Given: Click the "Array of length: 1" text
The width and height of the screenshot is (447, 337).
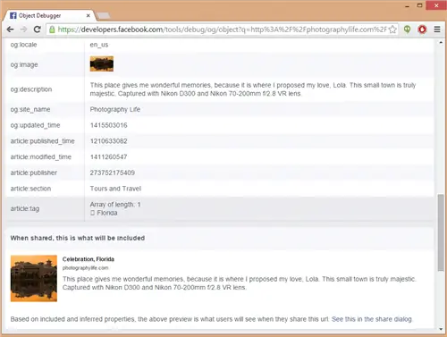Looking at the screenshot, I should click(x=115, y=205).
